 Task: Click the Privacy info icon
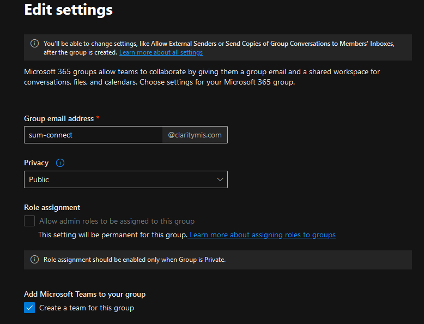pyautogui.click(x=60, y=163)
